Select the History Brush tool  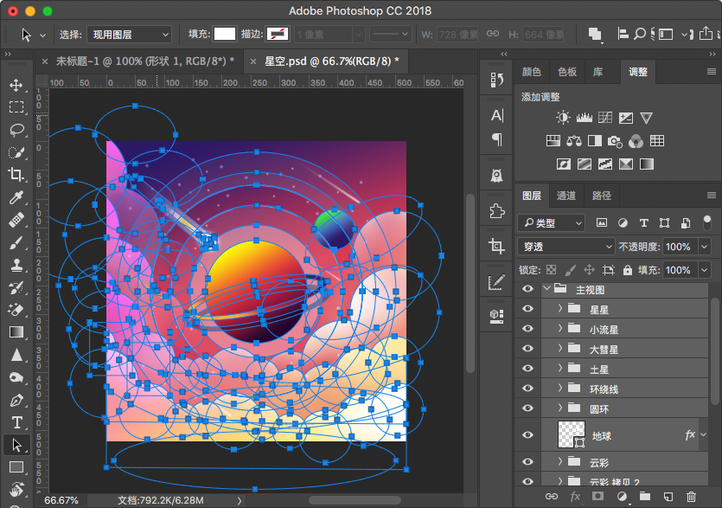coord(16,287)
